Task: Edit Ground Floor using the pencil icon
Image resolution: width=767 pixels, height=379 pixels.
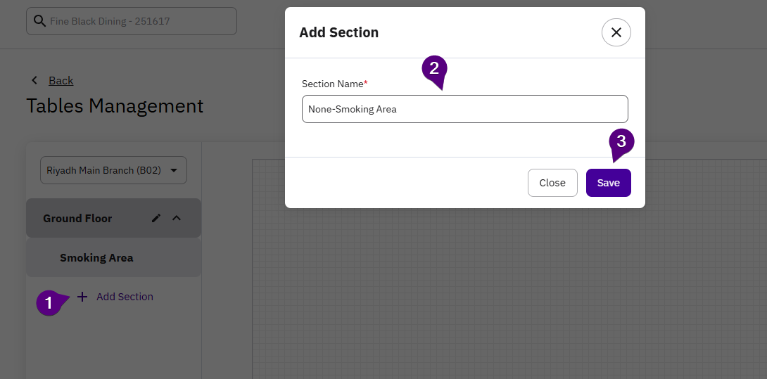Action: pos(156,218)
